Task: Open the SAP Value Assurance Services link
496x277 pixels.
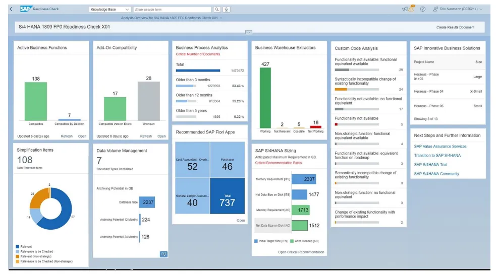Action: [440, 147]
